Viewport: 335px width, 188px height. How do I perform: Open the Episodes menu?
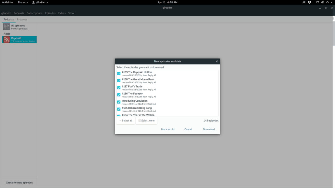point(50,13)
